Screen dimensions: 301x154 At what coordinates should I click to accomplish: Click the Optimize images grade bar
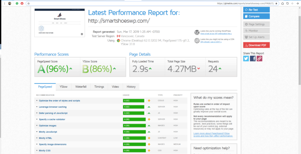click(134, 126)
